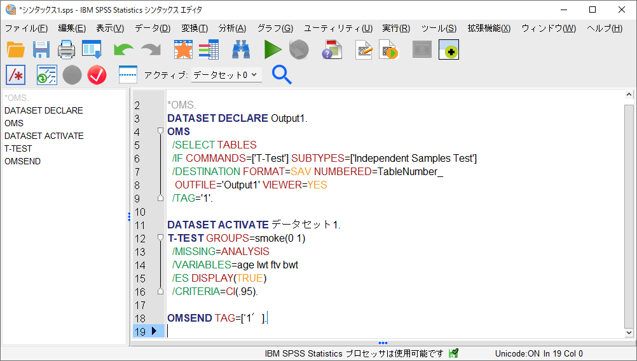Click the bottom pane splitter dots handle
Viewport: 637px width, 361px height.
(x=383, y=343)
